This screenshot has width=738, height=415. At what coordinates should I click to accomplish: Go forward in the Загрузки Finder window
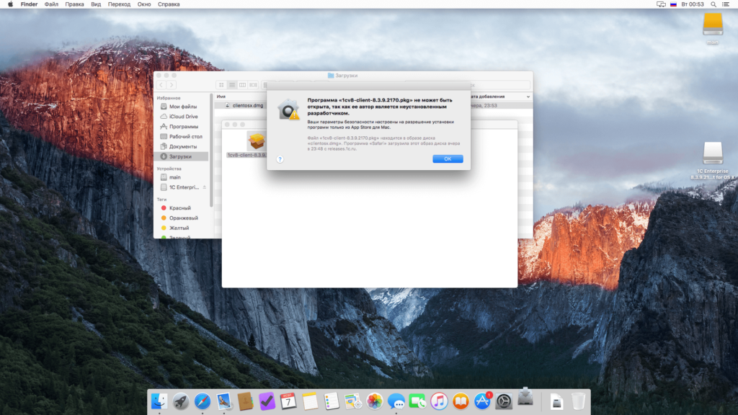172,85
